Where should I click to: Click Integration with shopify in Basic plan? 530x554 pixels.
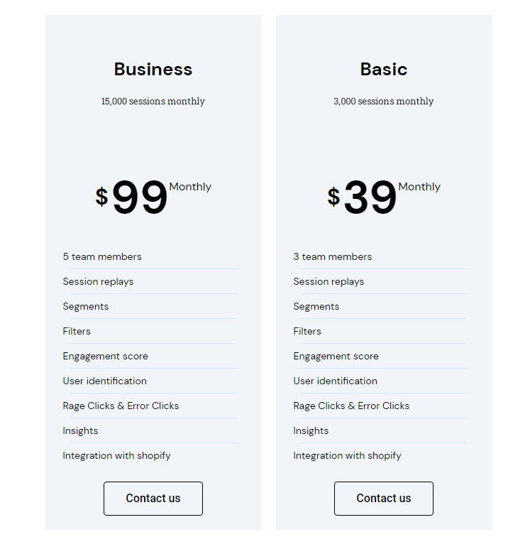pos(347,456)
